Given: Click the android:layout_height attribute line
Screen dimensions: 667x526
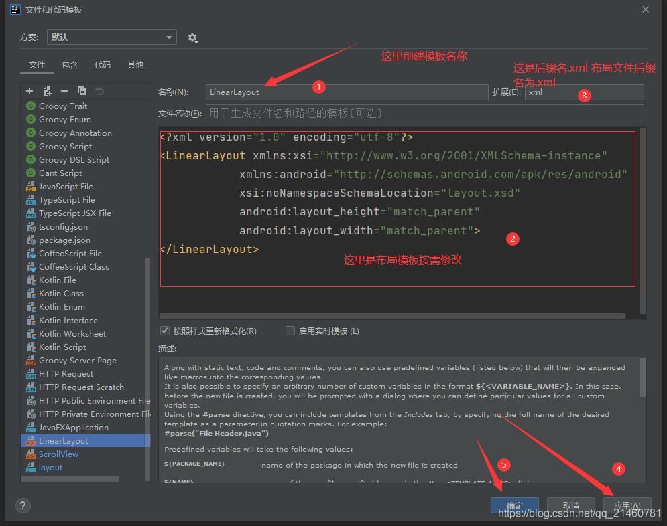Looking at the screenshot, I should coord(359,211).
